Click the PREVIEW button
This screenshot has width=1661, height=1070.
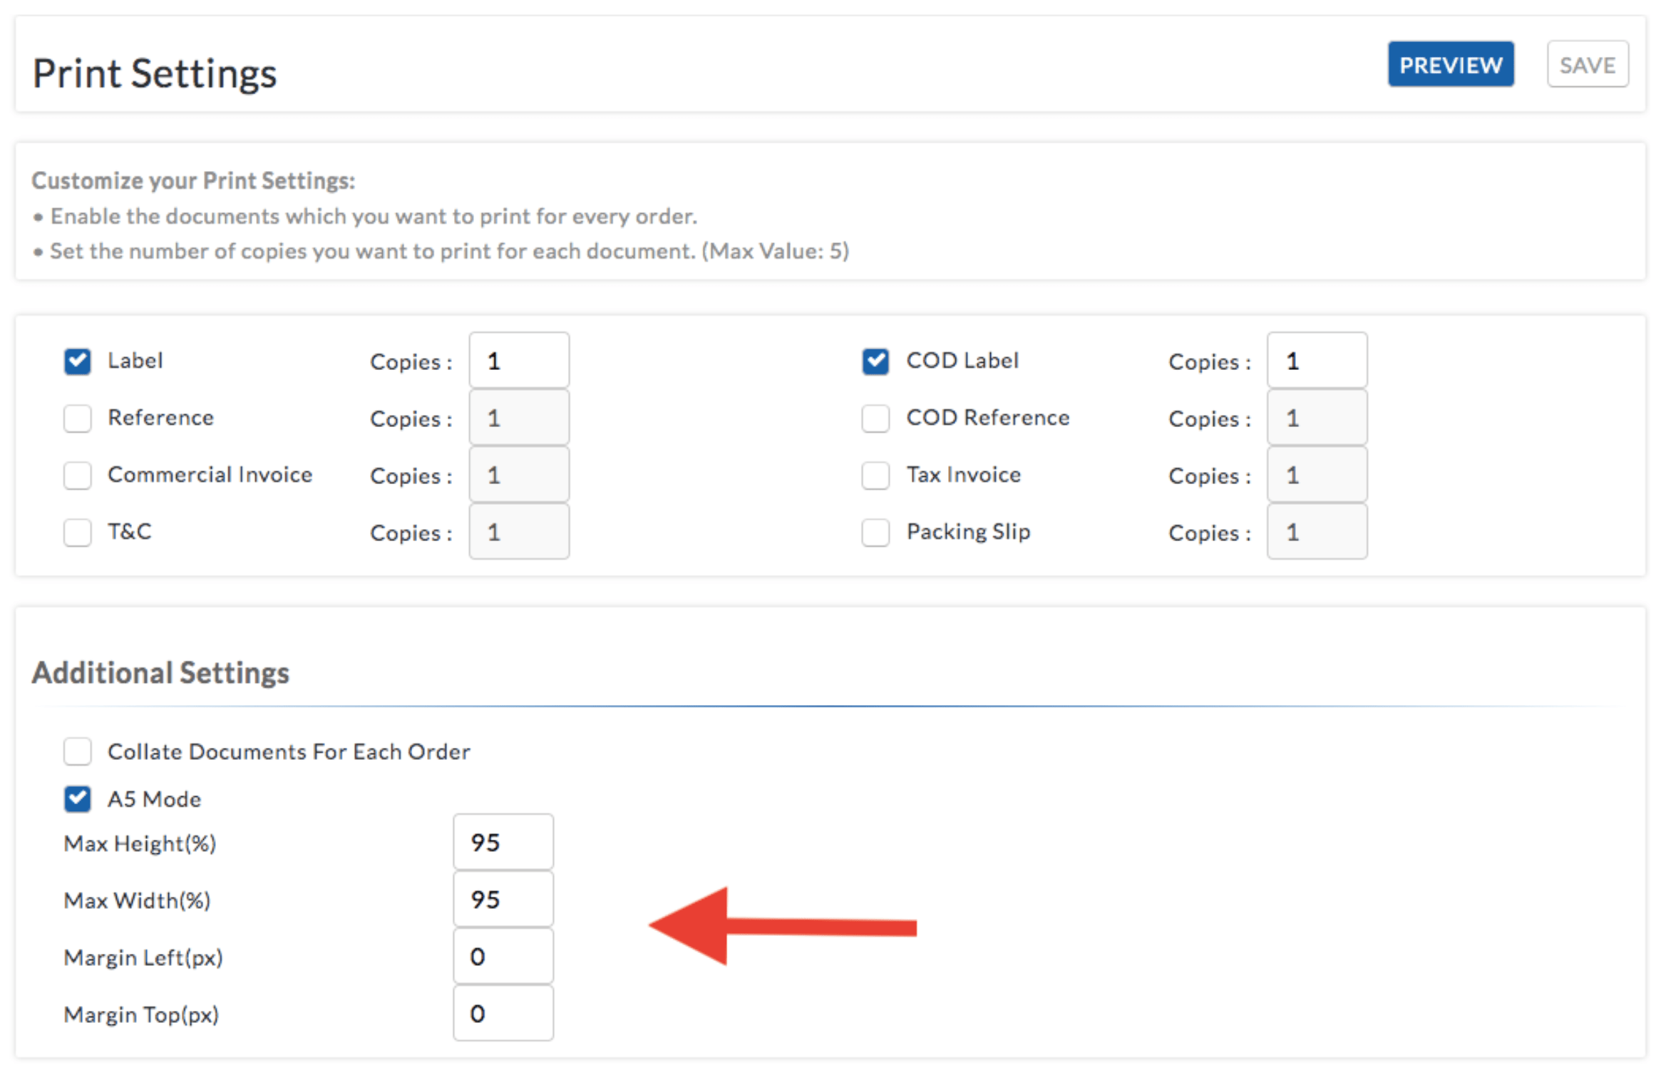(x=1449, y=65)
